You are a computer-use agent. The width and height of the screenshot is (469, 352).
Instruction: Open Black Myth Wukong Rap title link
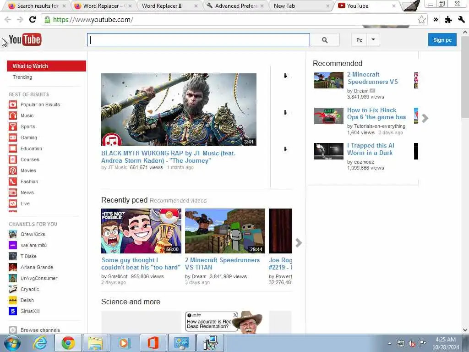(169, 157)
